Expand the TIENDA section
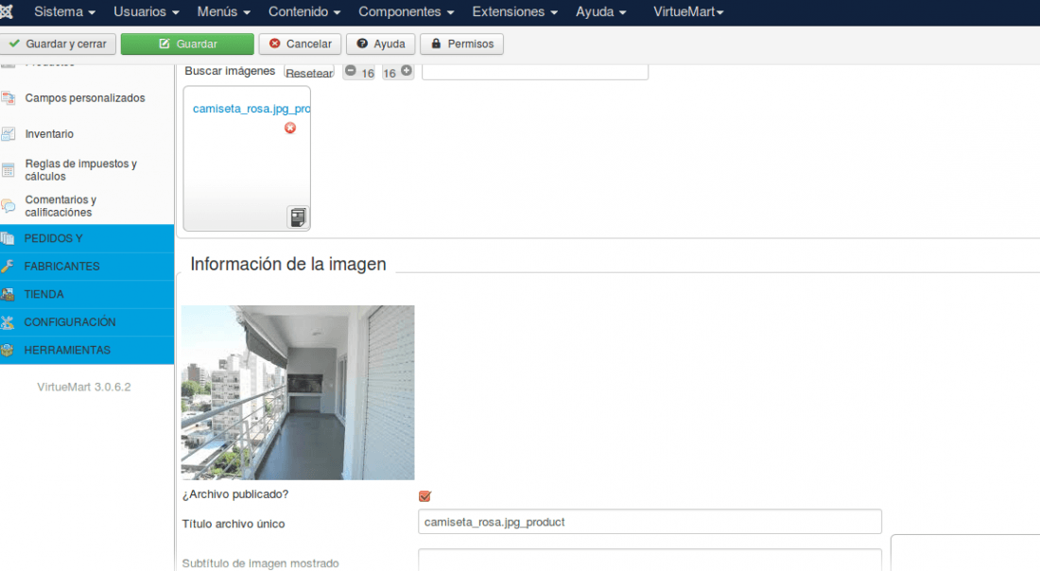Screen dimensions: 1040x571 [x=87, y=294]
